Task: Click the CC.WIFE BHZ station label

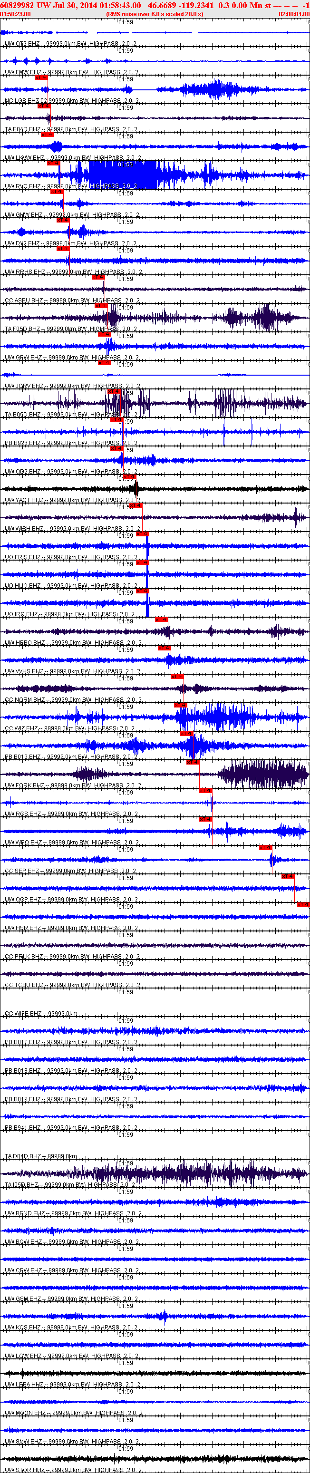Action: point(23,1014)
